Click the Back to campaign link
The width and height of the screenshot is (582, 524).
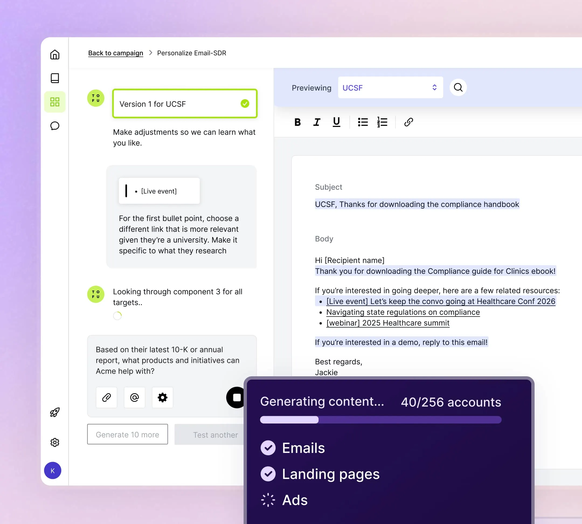[115, 53]
